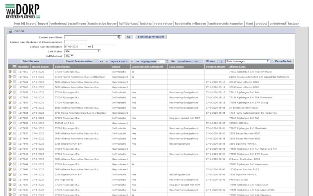Open edit icon for order 1177661
313x196 pixels.
[x=10, y=82]
